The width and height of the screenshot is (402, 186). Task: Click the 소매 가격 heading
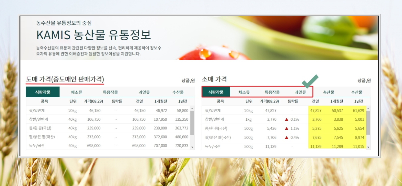click(x=214, y=79)
